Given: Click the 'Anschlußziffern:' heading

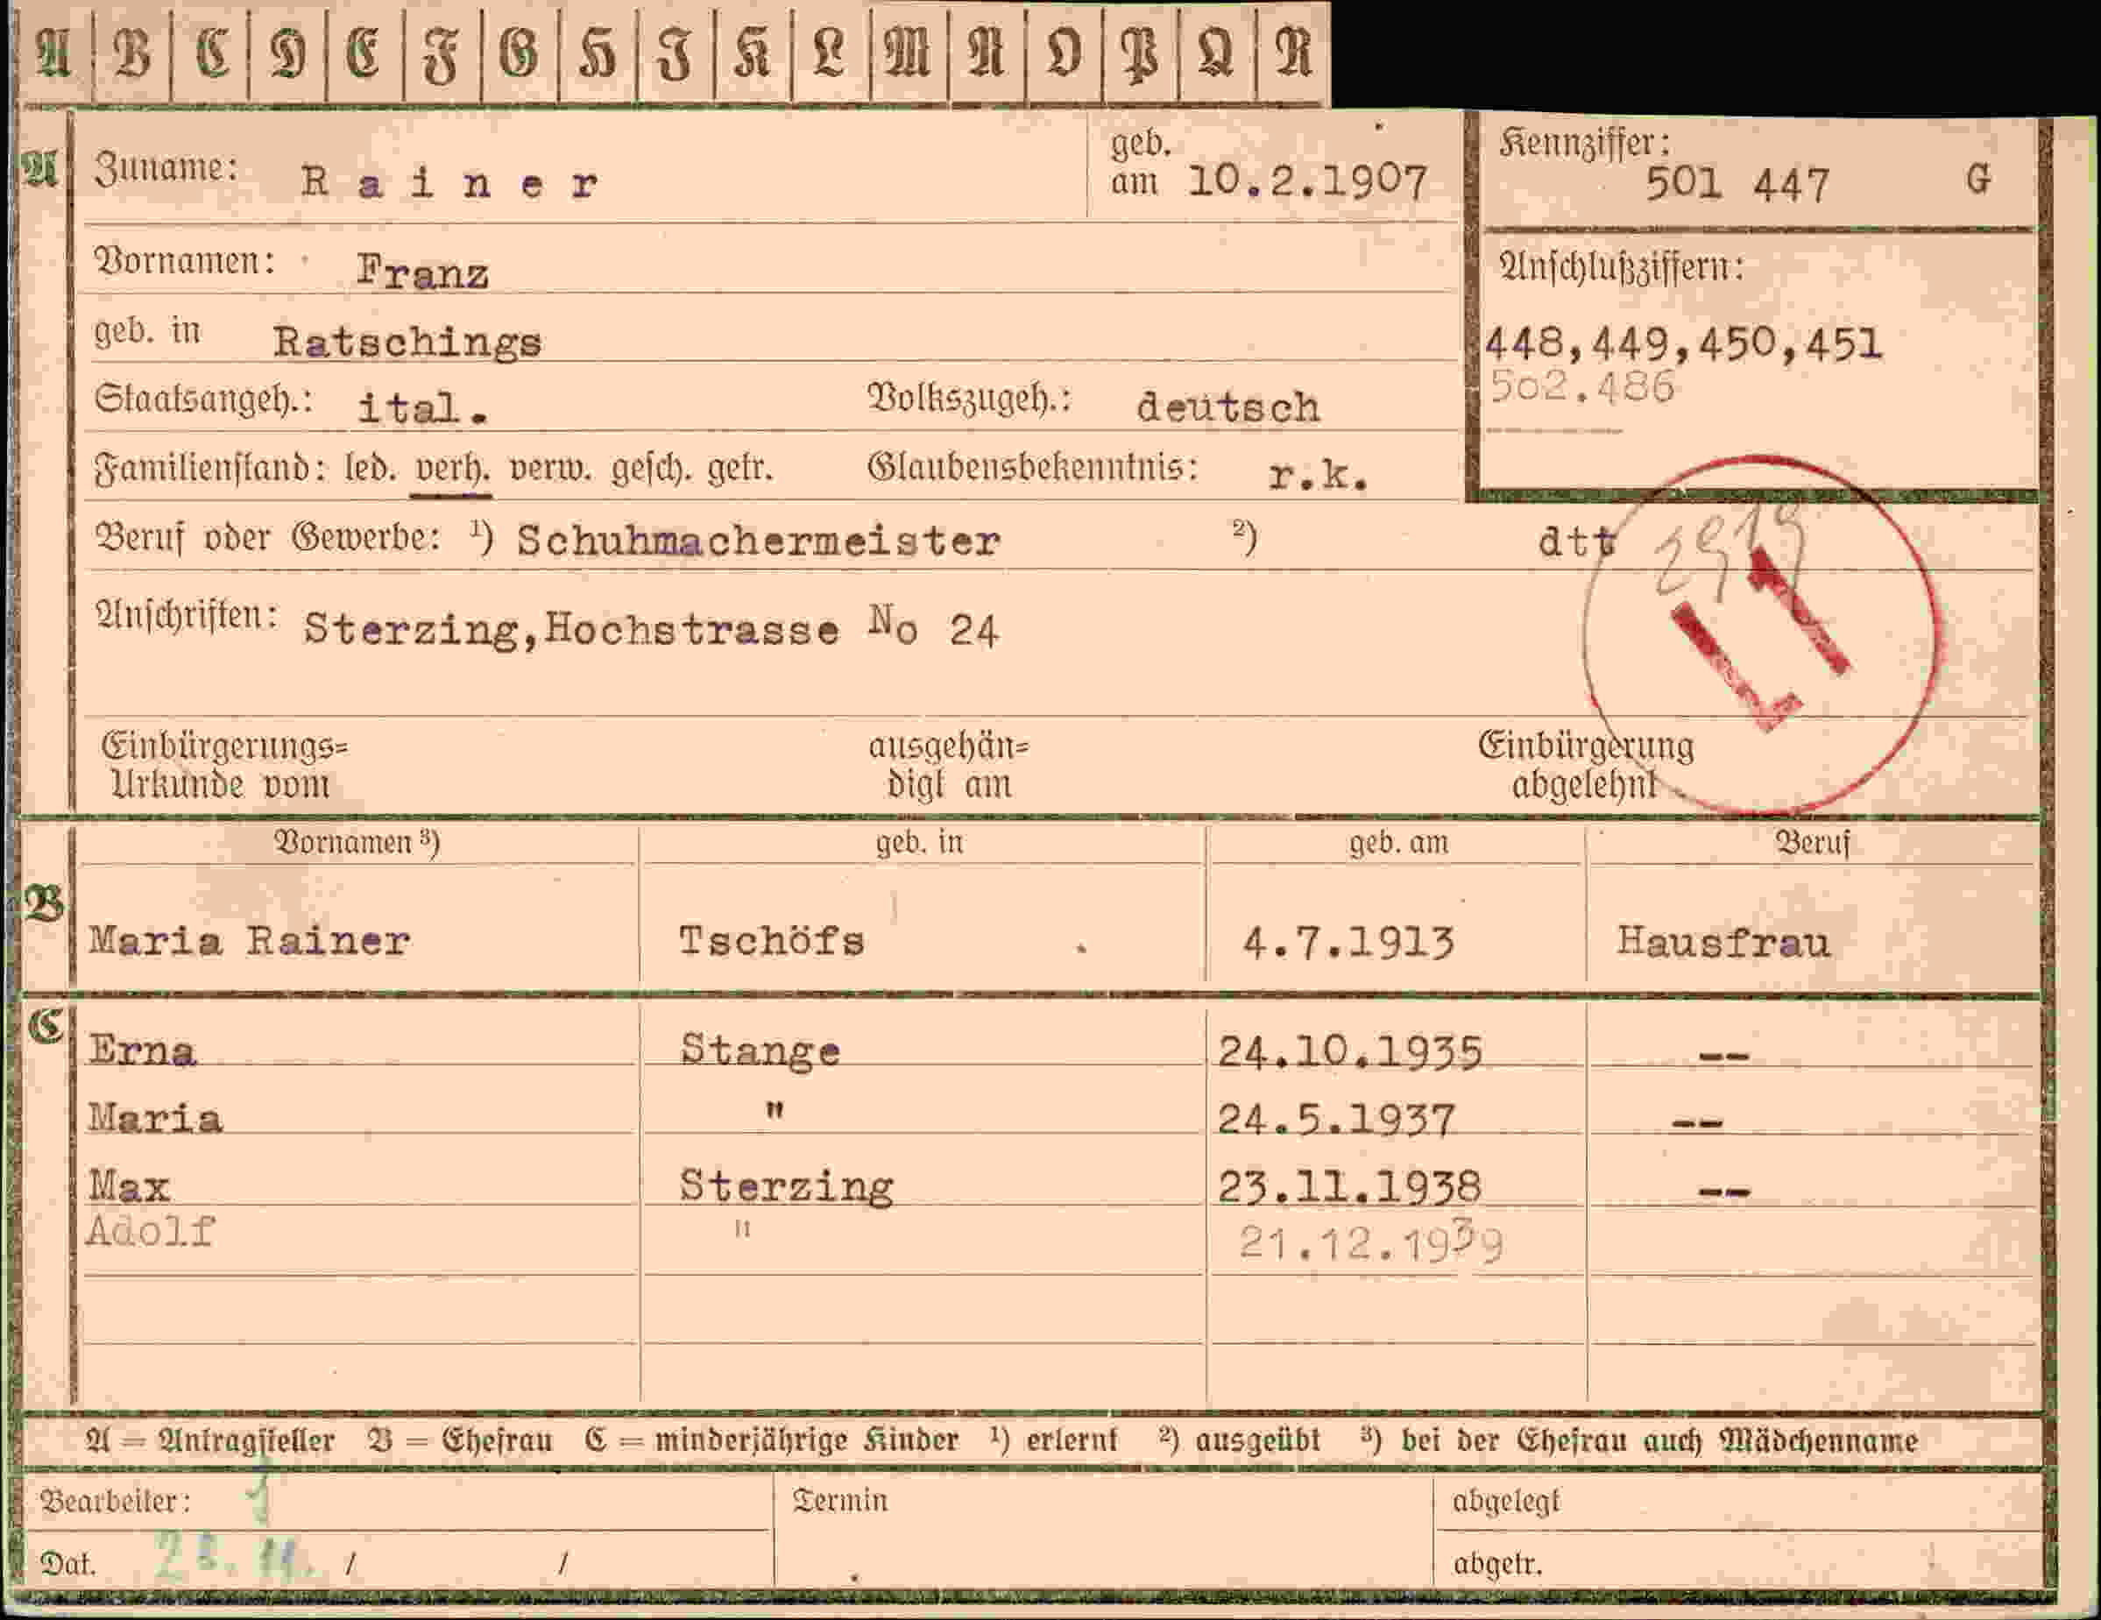Looking at the screenshot, I should [x=1621, y=266].
